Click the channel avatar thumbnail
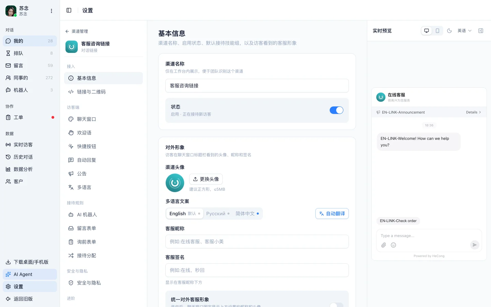This screenshot has height=307, width=491. [175, 183]
